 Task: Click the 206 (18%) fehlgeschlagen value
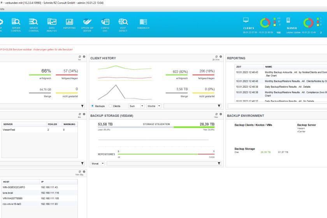207,71
